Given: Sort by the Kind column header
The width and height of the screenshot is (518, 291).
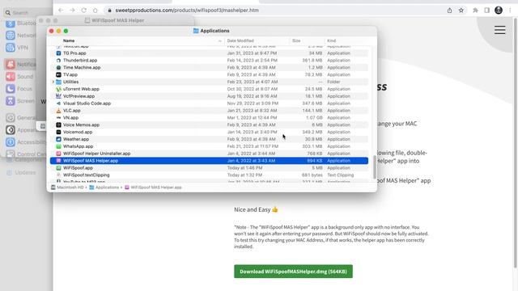Looking at the screenshot, I should (x=331, y=40).
